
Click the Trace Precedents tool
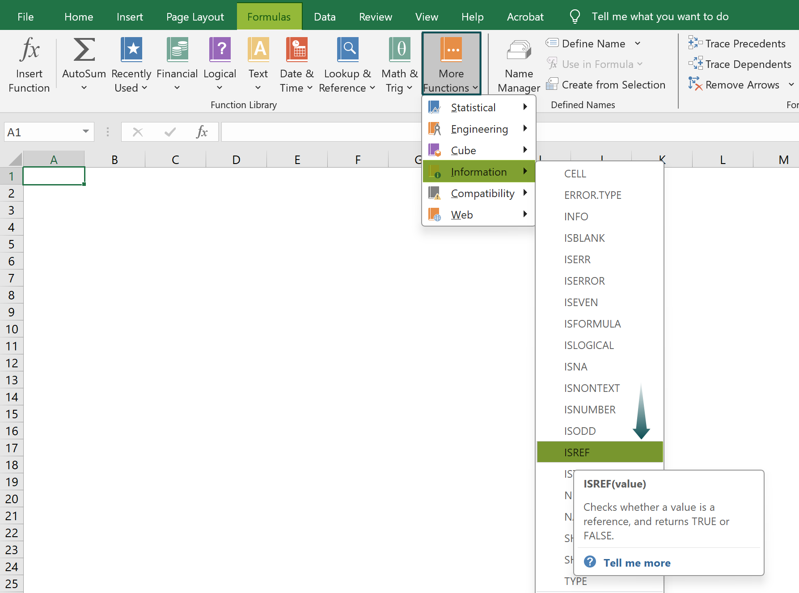[737, 43]
